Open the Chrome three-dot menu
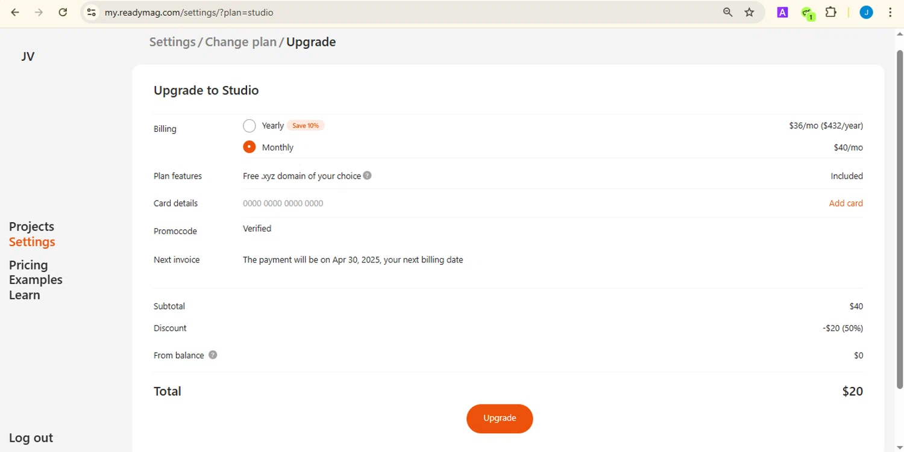 pyautogui.click(x=890, y=12)
